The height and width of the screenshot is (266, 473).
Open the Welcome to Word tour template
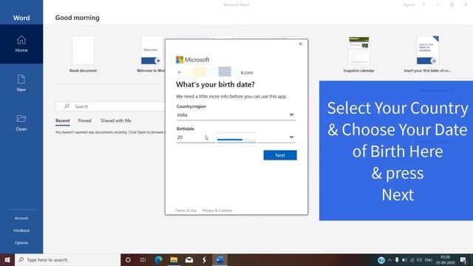coord(152,54)
